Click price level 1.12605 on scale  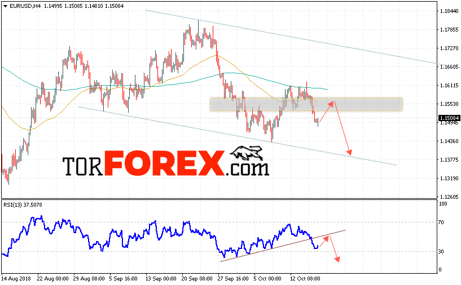449,197
